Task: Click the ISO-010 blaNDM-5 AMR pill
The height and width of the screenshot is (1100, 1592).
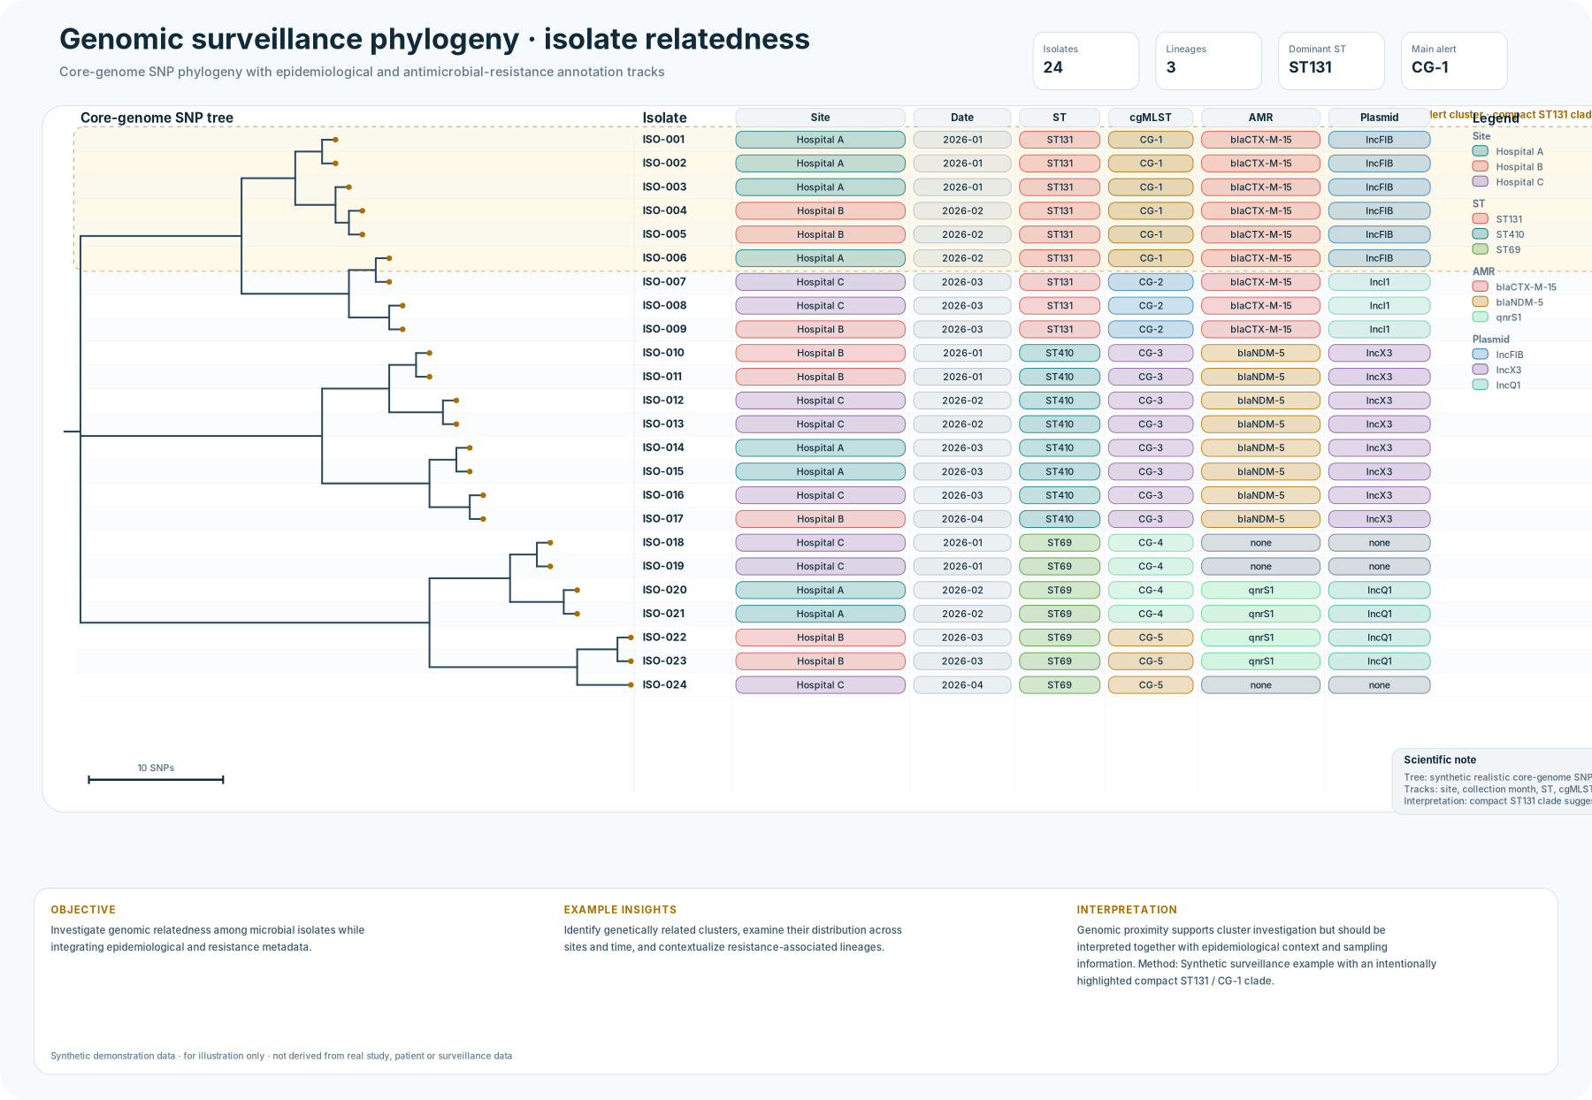Action: (1260, 353)
